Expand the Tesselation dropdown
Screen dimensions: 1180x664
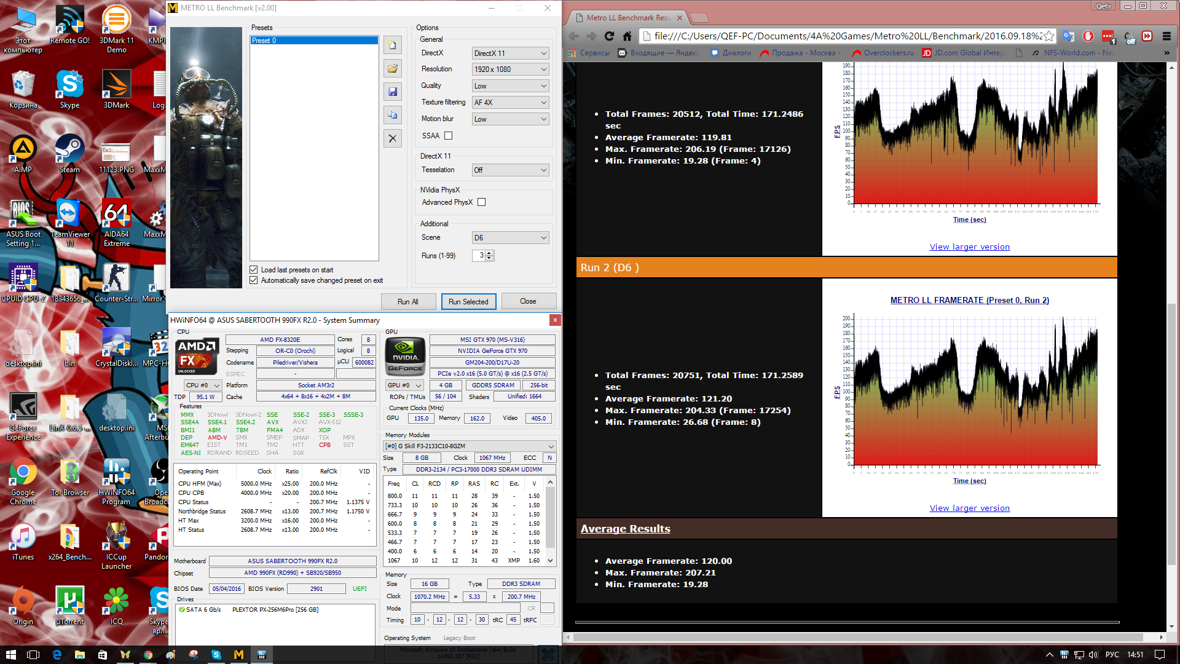(509, 170)
